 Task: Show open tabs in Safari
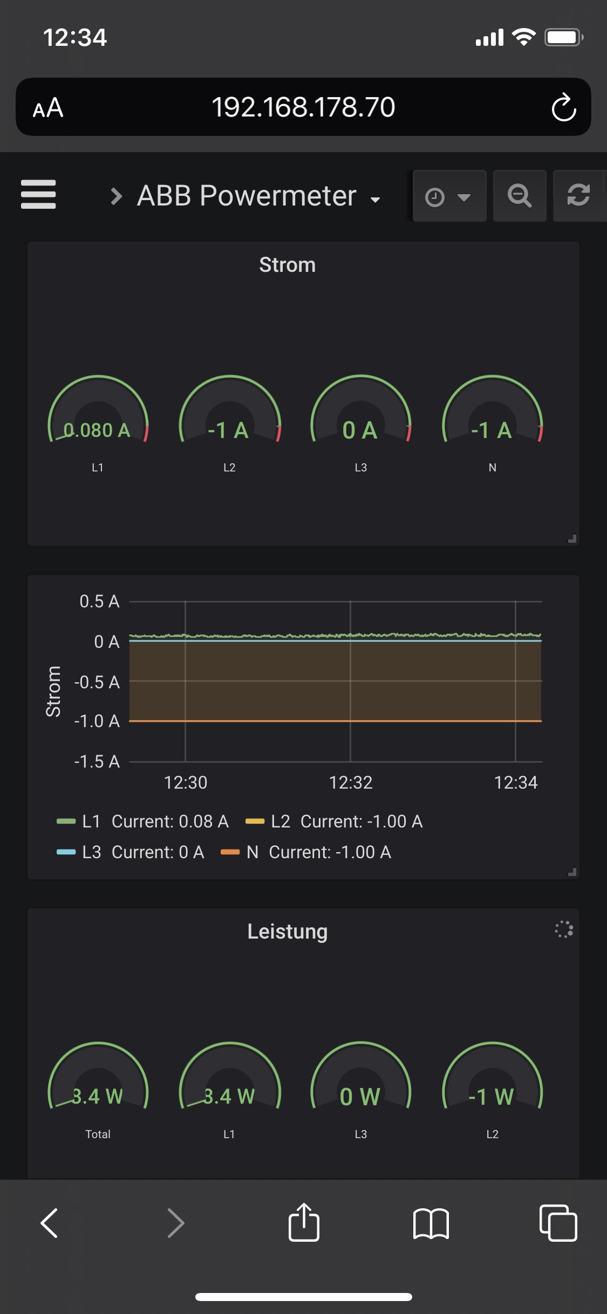(558, 1222)
